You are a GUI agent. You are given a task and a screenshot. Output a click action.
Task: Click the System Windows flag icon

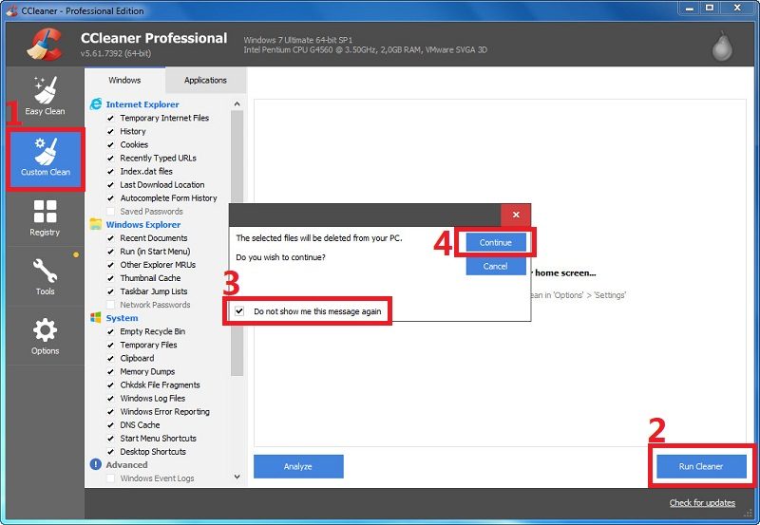tap(96, 318)
